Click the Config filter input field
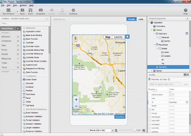This screenshot has width=191, height=136. point(165,84)
